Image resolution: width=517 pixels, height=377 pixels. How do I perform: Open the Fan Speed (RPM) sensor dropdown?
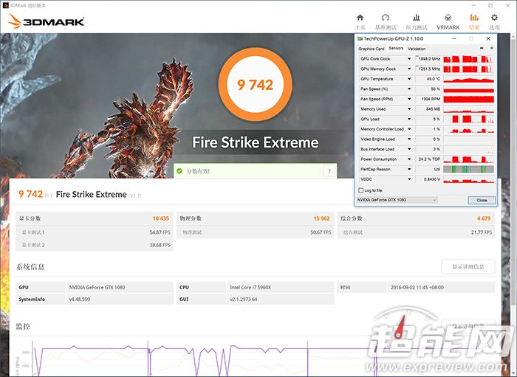(409, 99)
